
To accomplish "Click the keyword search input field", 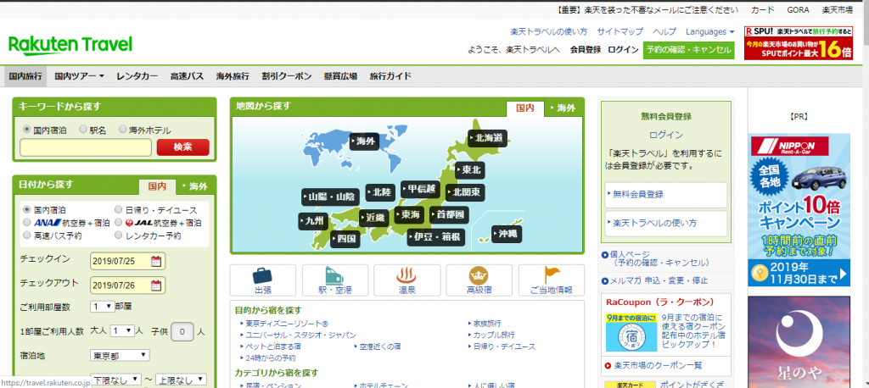I will pyautogui.click(x=86, y=147).
